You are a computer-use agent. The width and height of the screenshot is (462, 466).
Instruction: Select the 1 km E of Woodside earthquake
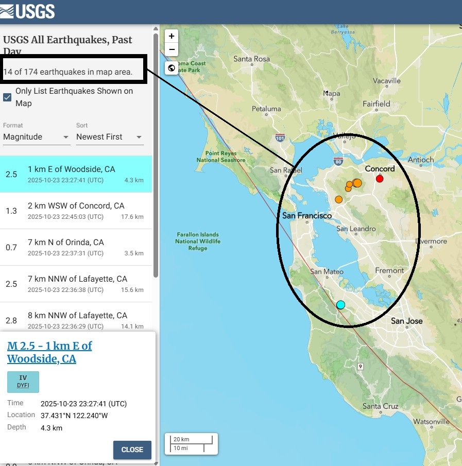coord(76,174)
